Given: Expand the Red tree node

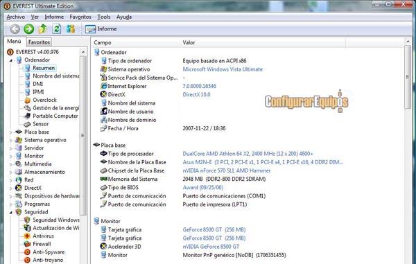Looking at the screenshot, I should 11,180.
